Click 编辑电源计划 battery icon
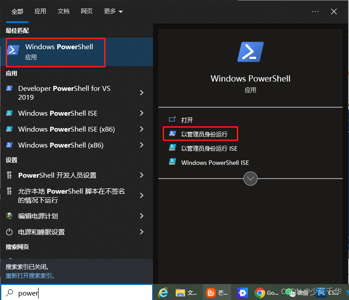This screenshot has width=349, height=300. [9, 216]
